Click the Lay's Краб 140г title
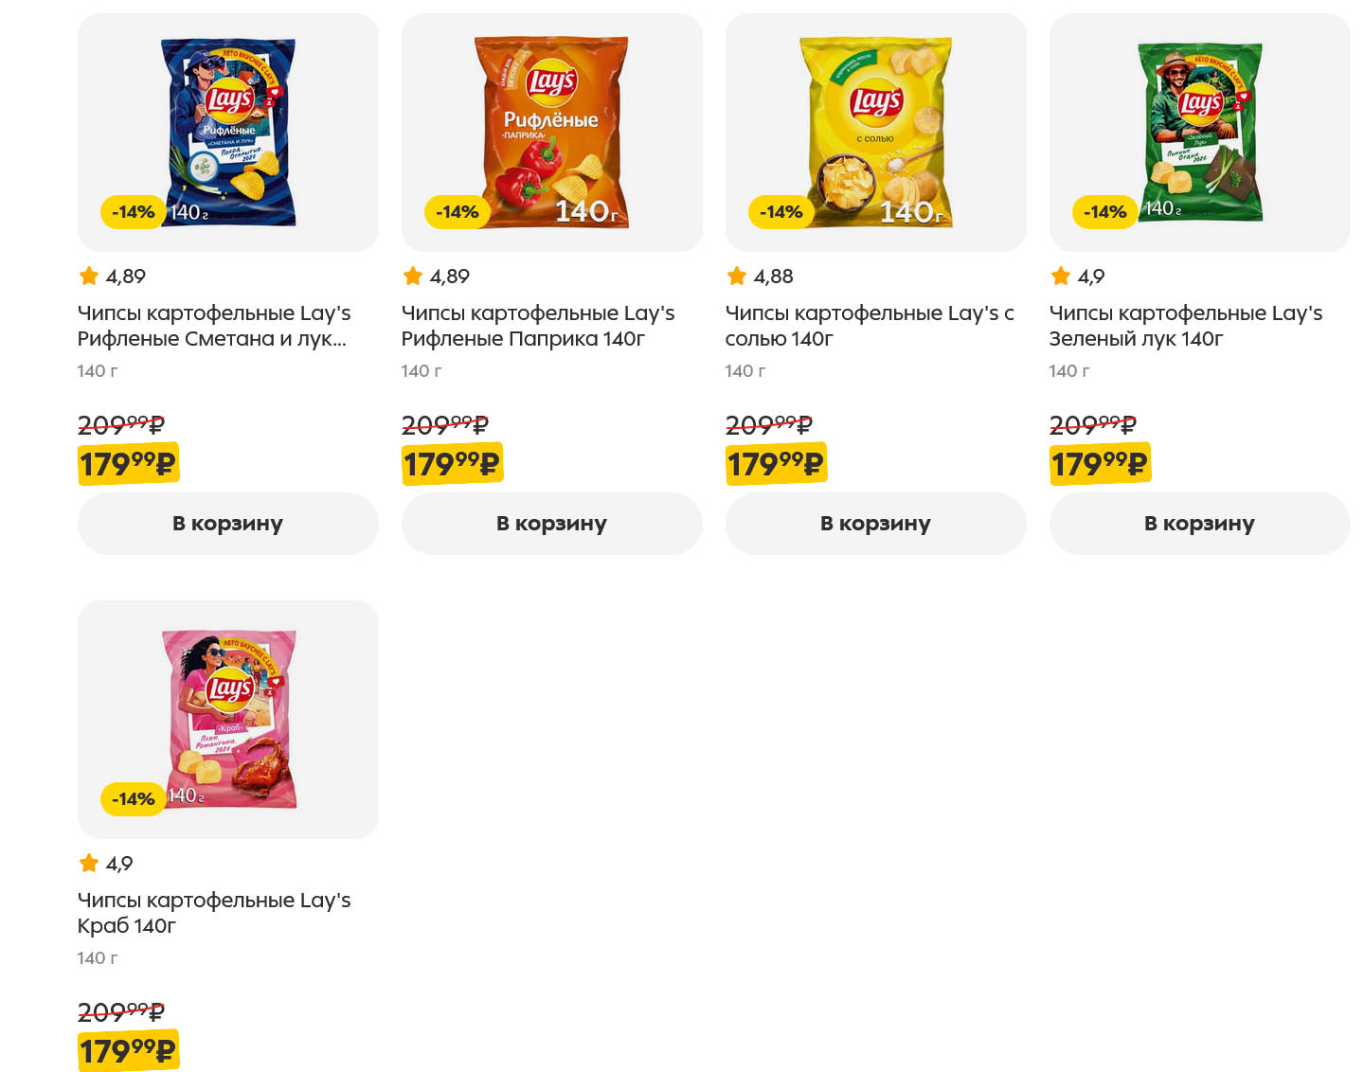1364x1072 pixels. tap(213, 913)
